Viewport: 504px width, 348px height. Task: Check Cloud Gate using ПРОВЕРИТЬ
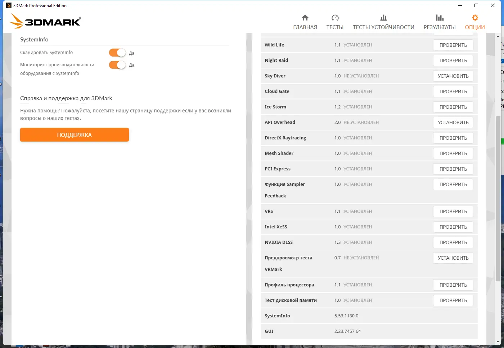pos(453,92)
